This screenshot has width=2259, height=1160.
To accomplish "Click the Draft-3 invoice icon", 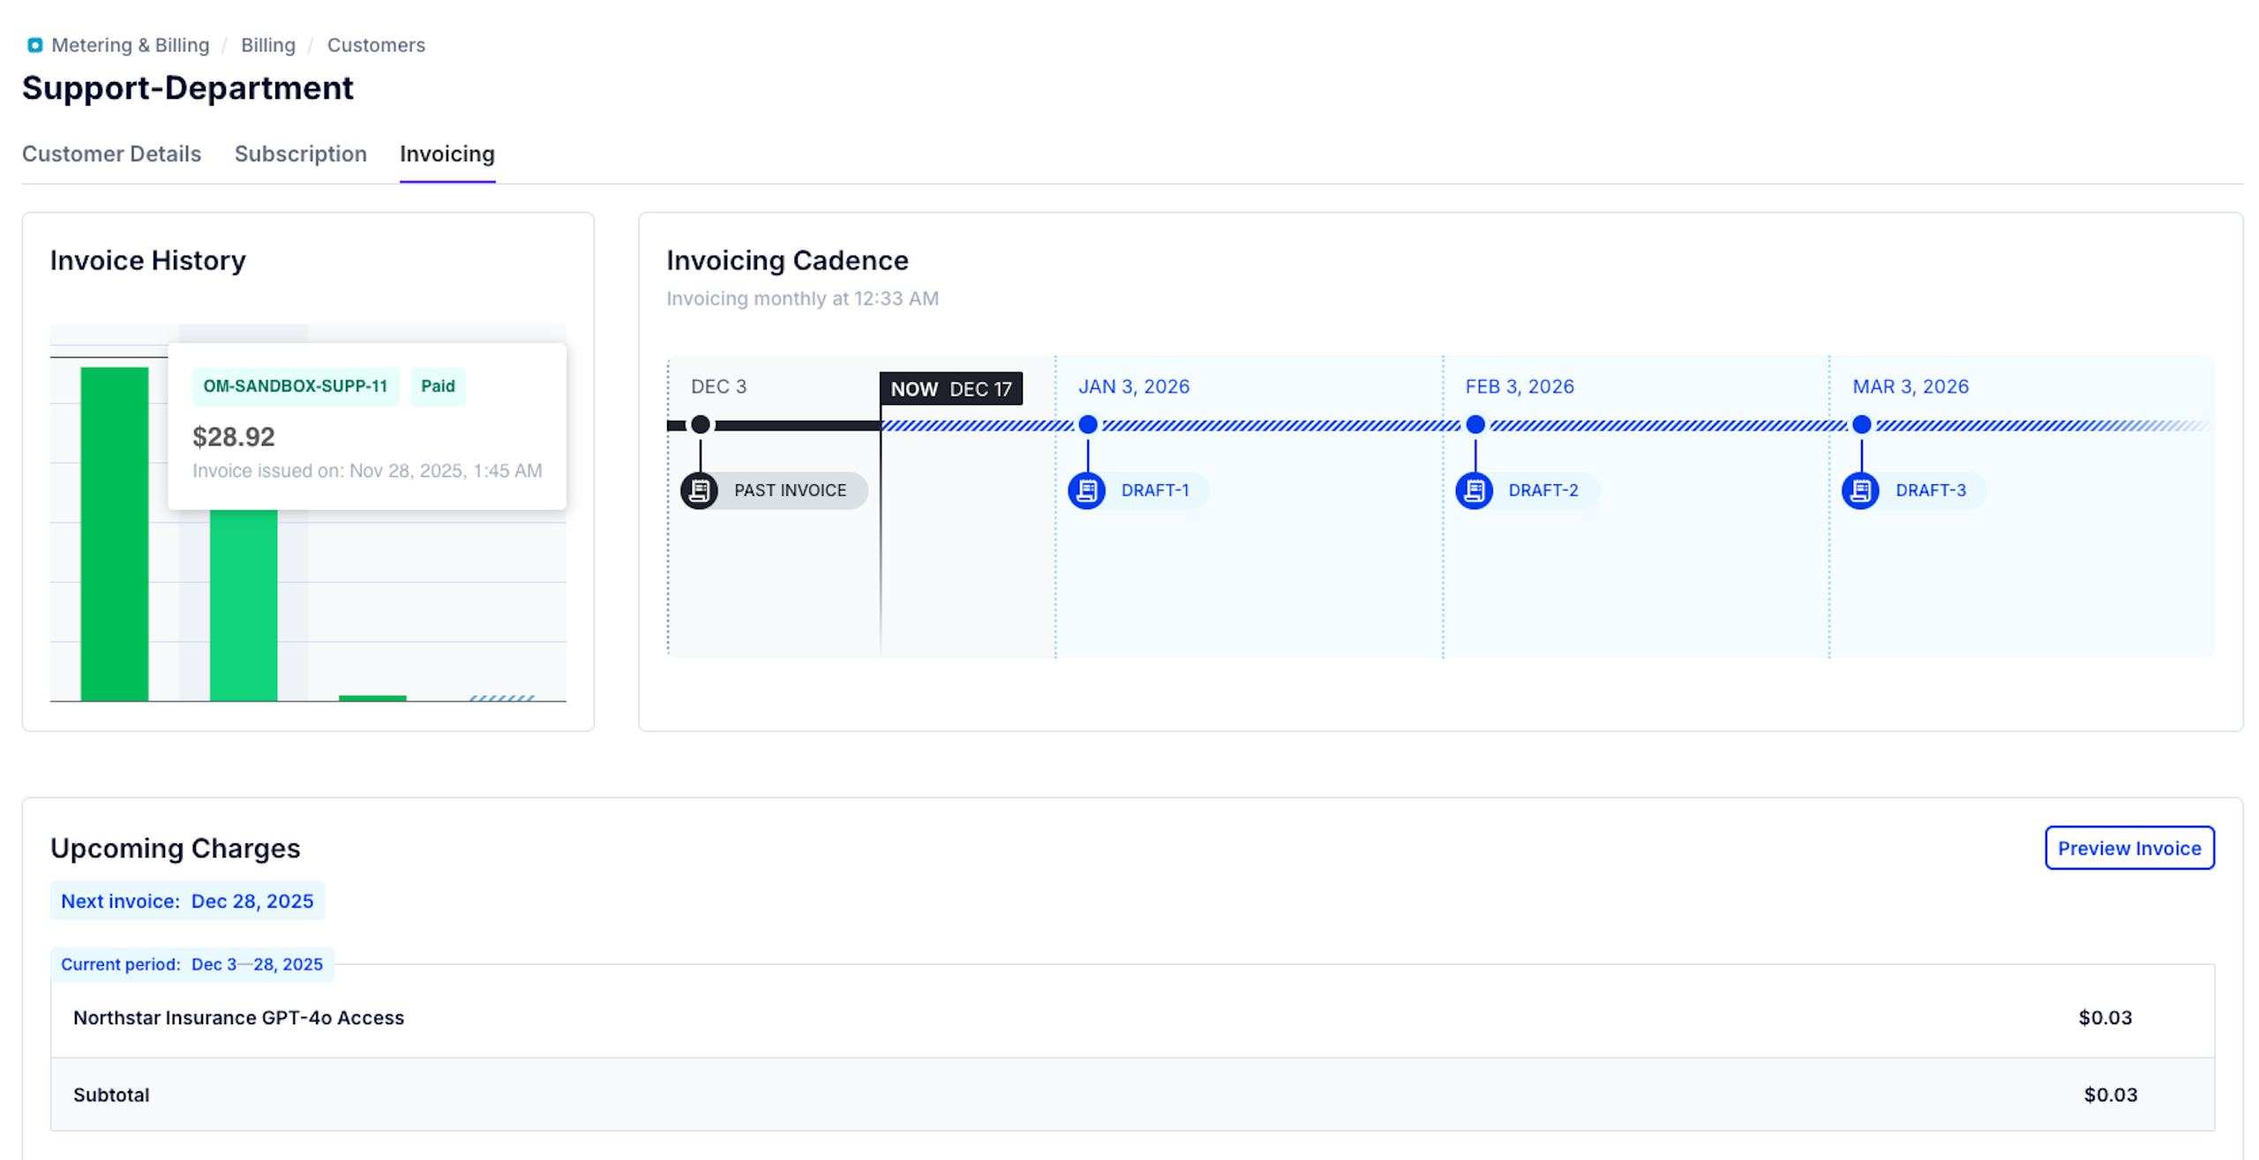I will pos(1860,490).
